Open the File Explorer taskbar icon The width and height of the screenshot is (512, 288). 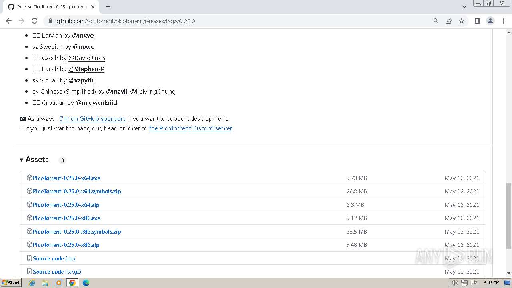pos(45,283)
